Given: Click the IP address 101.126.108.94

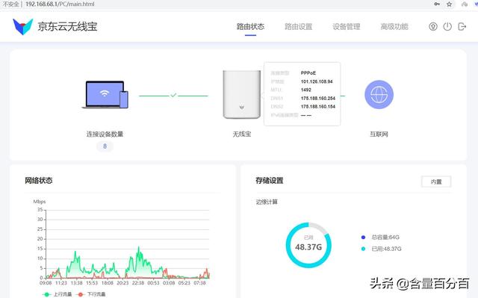Looking at the screenshot, I should click(x=317, y=81).
